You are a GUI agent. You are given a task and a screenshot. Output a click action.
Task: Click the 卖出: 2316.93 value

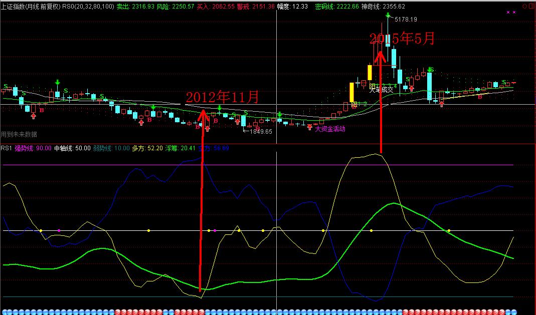(135, 7)
